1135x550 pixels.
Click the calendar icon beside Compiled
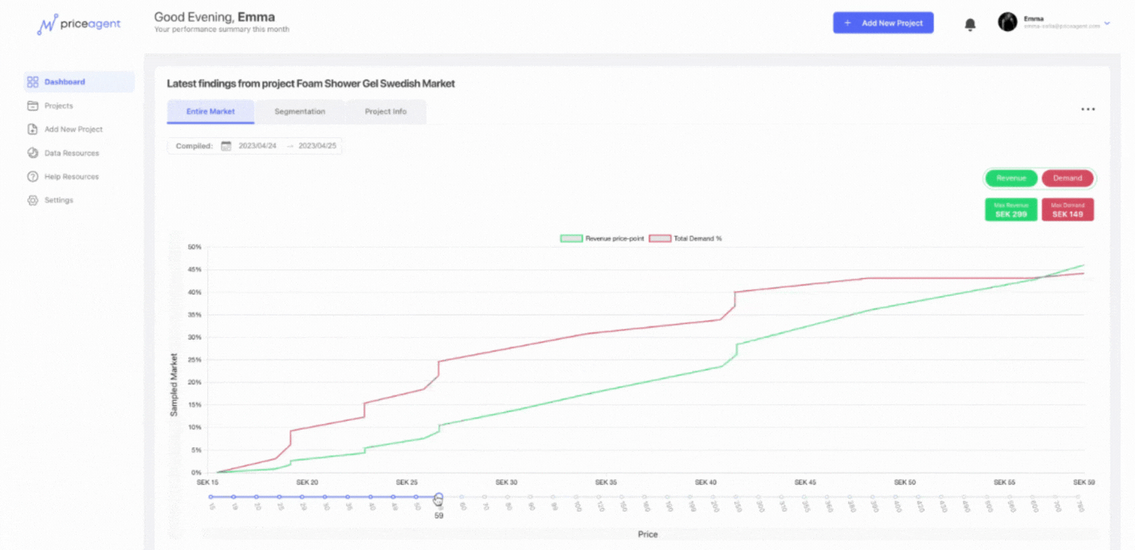(x=226, y=146)
